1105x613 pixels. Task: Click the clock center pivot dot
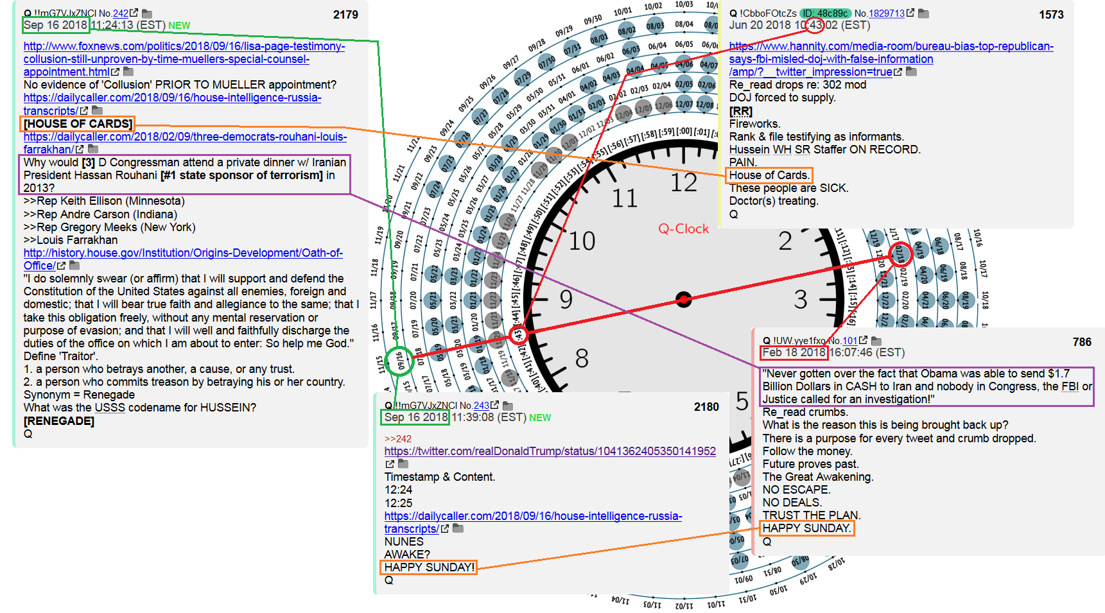[x=684, y=299]
